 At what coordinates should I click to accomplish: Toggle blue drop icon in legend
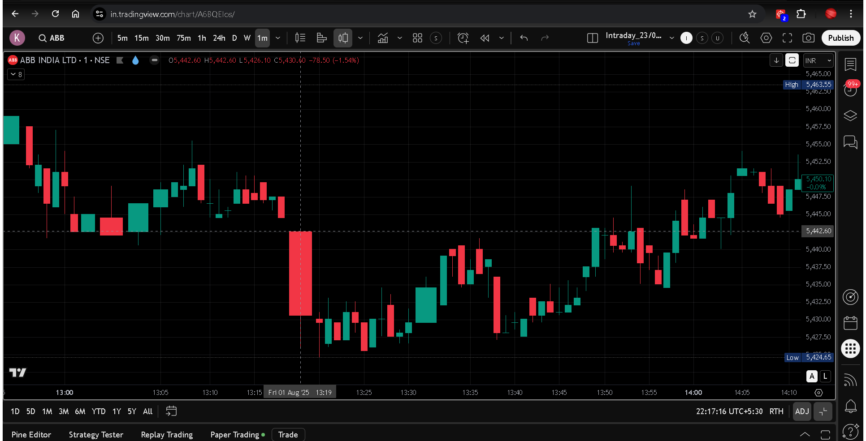coord(135,60)
